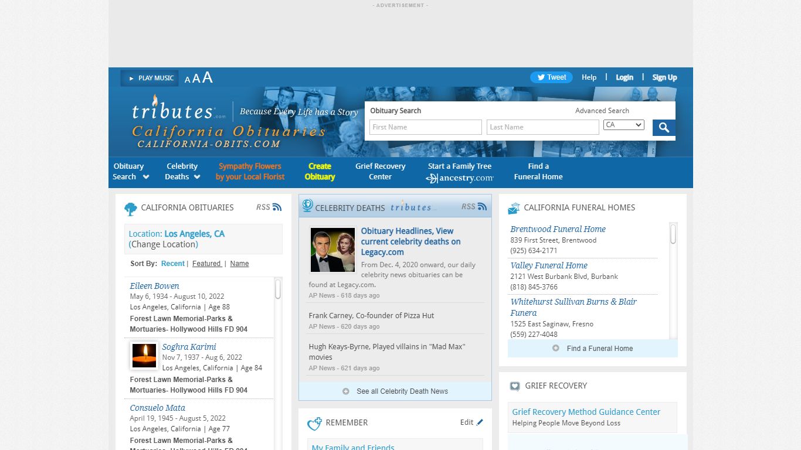Screen dimensions: 801x450
Task: Open Brentwood Funeral Home listing
Action: point(558,229)
